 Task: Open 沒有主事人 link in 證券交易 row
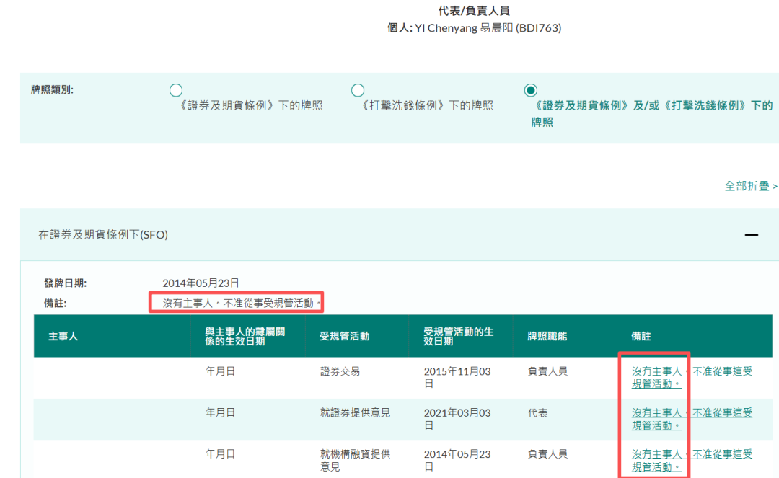656,371
